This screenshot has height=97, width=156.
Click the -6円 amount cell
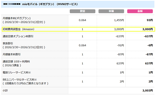coord(150,45)
